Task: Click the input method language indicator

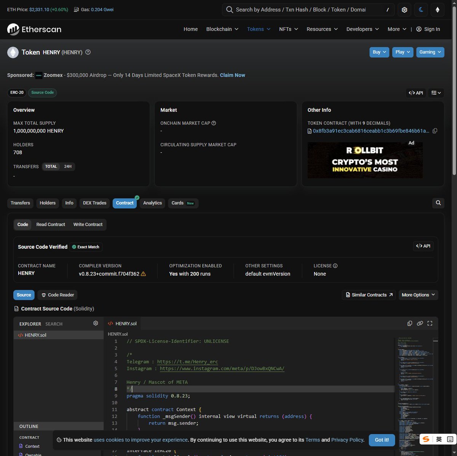Action: coord(439,439)
